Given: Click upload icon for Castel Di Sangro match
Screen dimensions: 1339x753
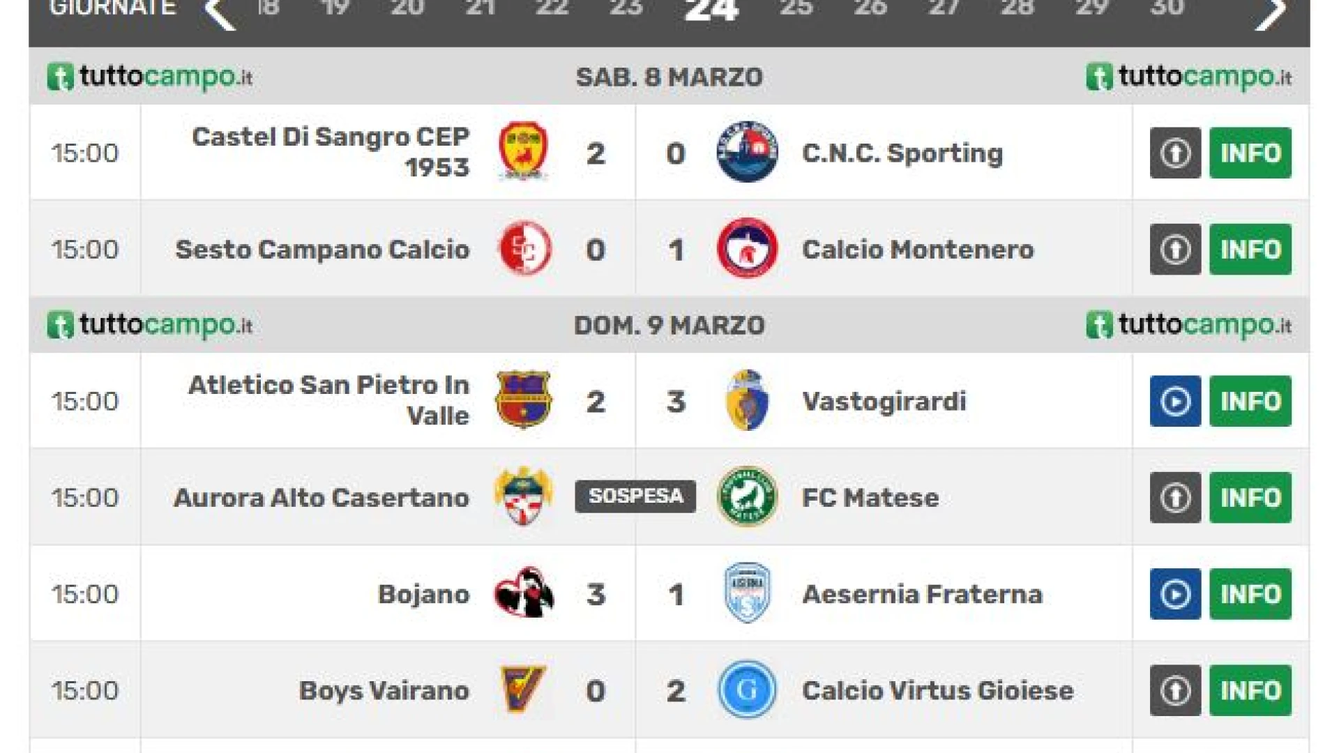Looking at the screenshot, I should coord(1175,153).
